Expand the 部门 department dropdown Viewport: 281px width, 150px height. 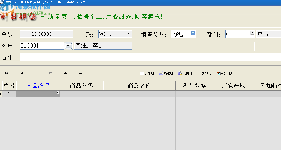pos(252,33)
